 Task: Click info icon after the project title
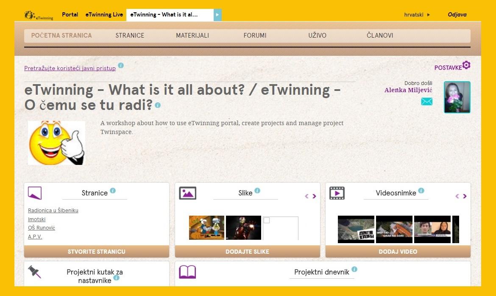(x=158, y=105)
